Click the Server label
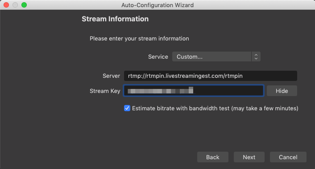315x169 pixels. pos(111,76)
